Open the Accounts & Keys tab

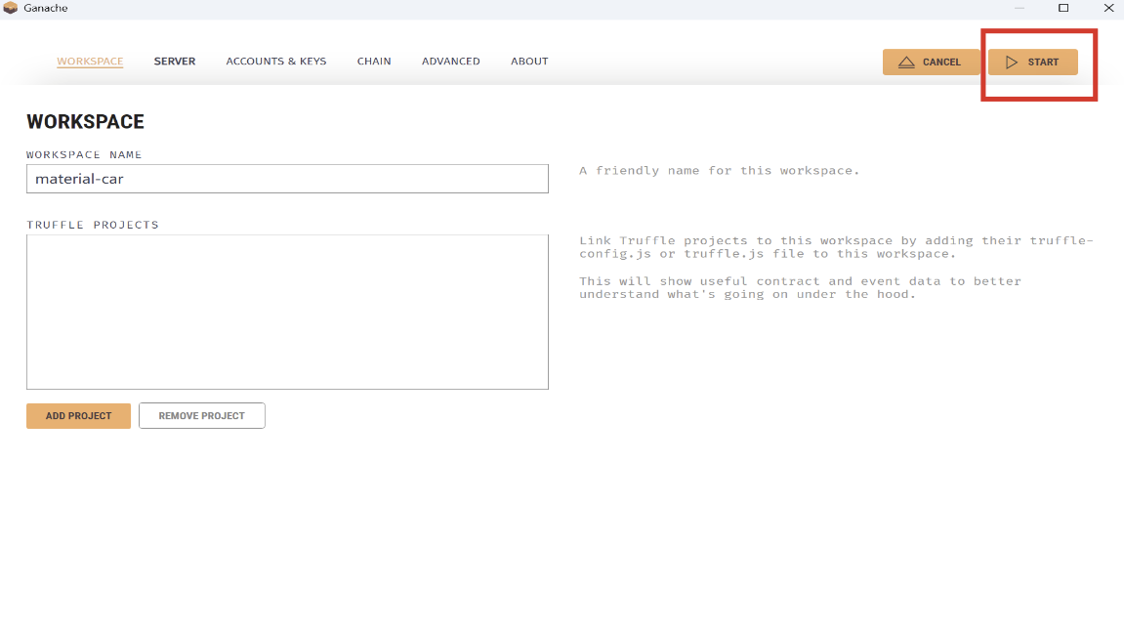(x=276, y=61)
